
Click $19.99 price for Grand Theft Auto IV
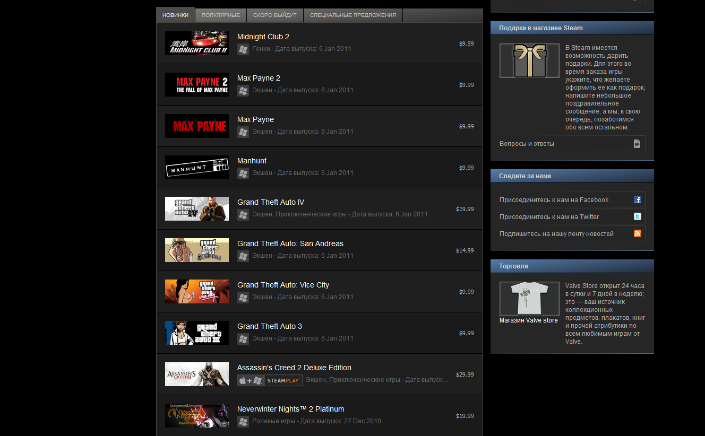point(465,209)
